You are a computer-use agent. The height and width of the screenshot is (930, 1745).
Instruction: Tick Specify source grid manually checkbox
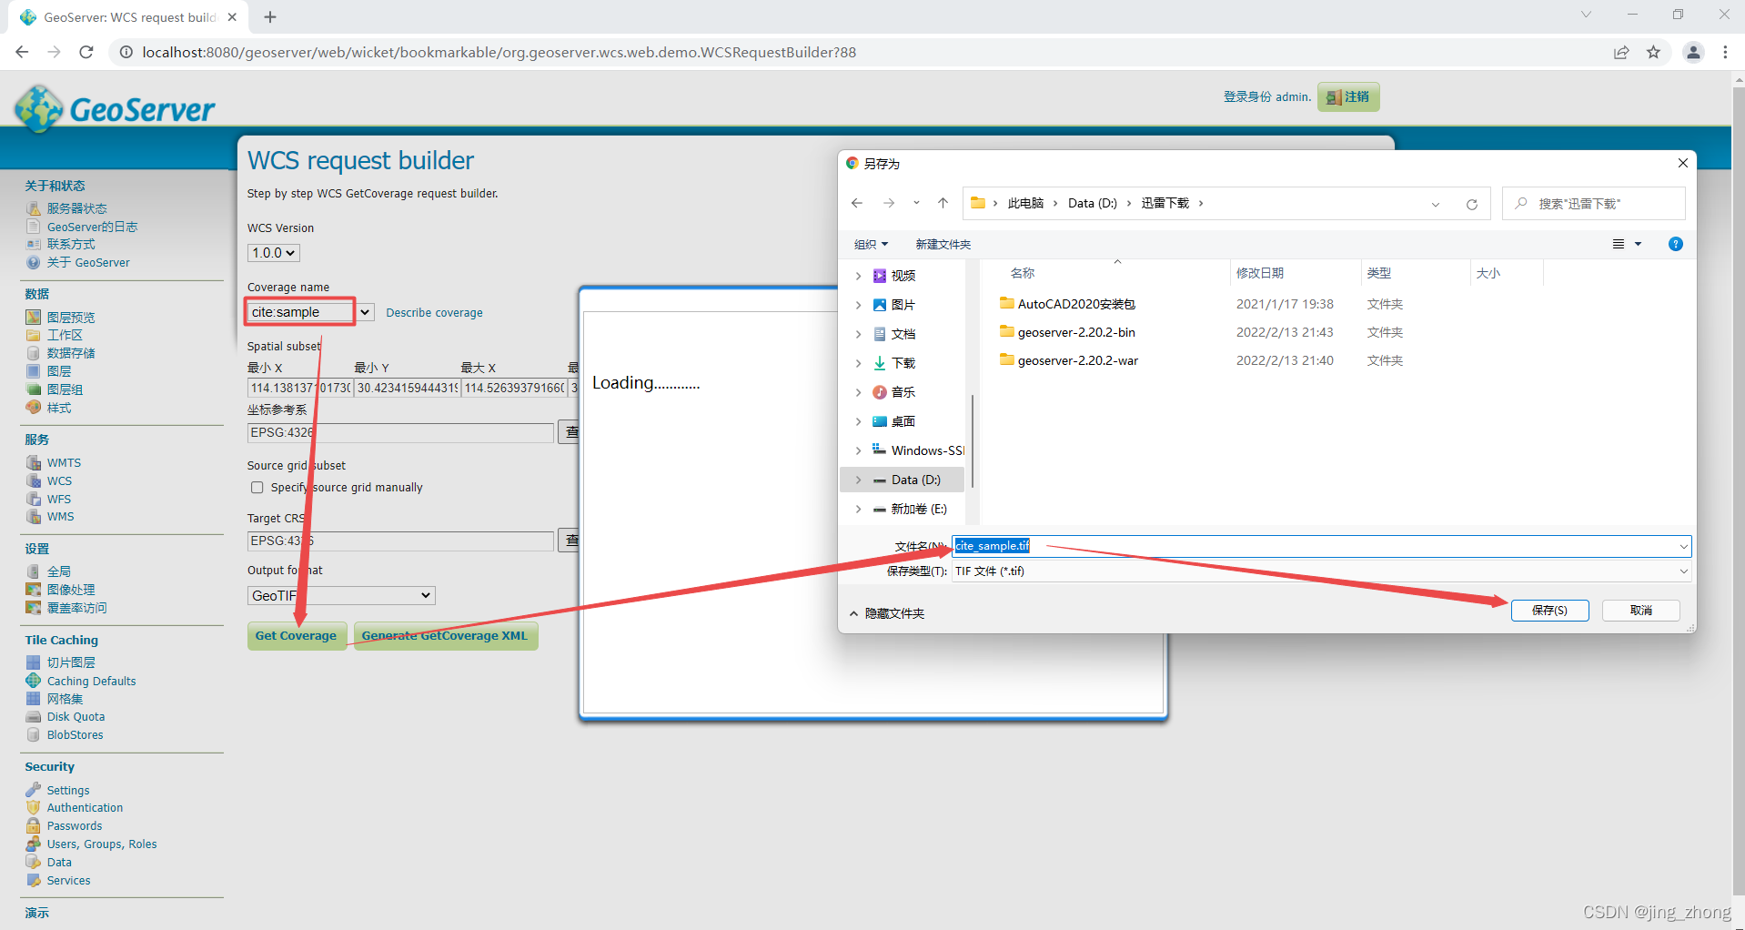(x=257, y=488)
